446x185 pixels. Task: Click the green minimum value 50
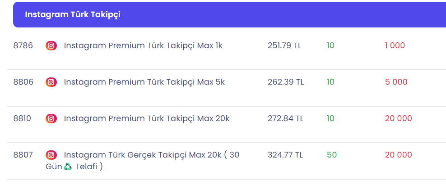[332, 155]
